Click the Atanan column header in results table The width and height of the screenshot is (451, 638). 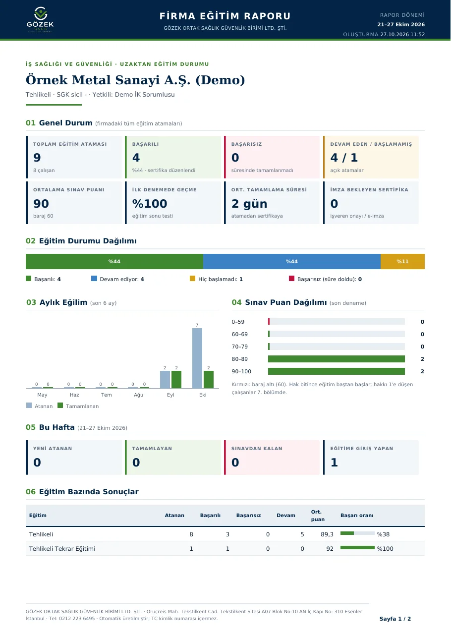point(174,516)
